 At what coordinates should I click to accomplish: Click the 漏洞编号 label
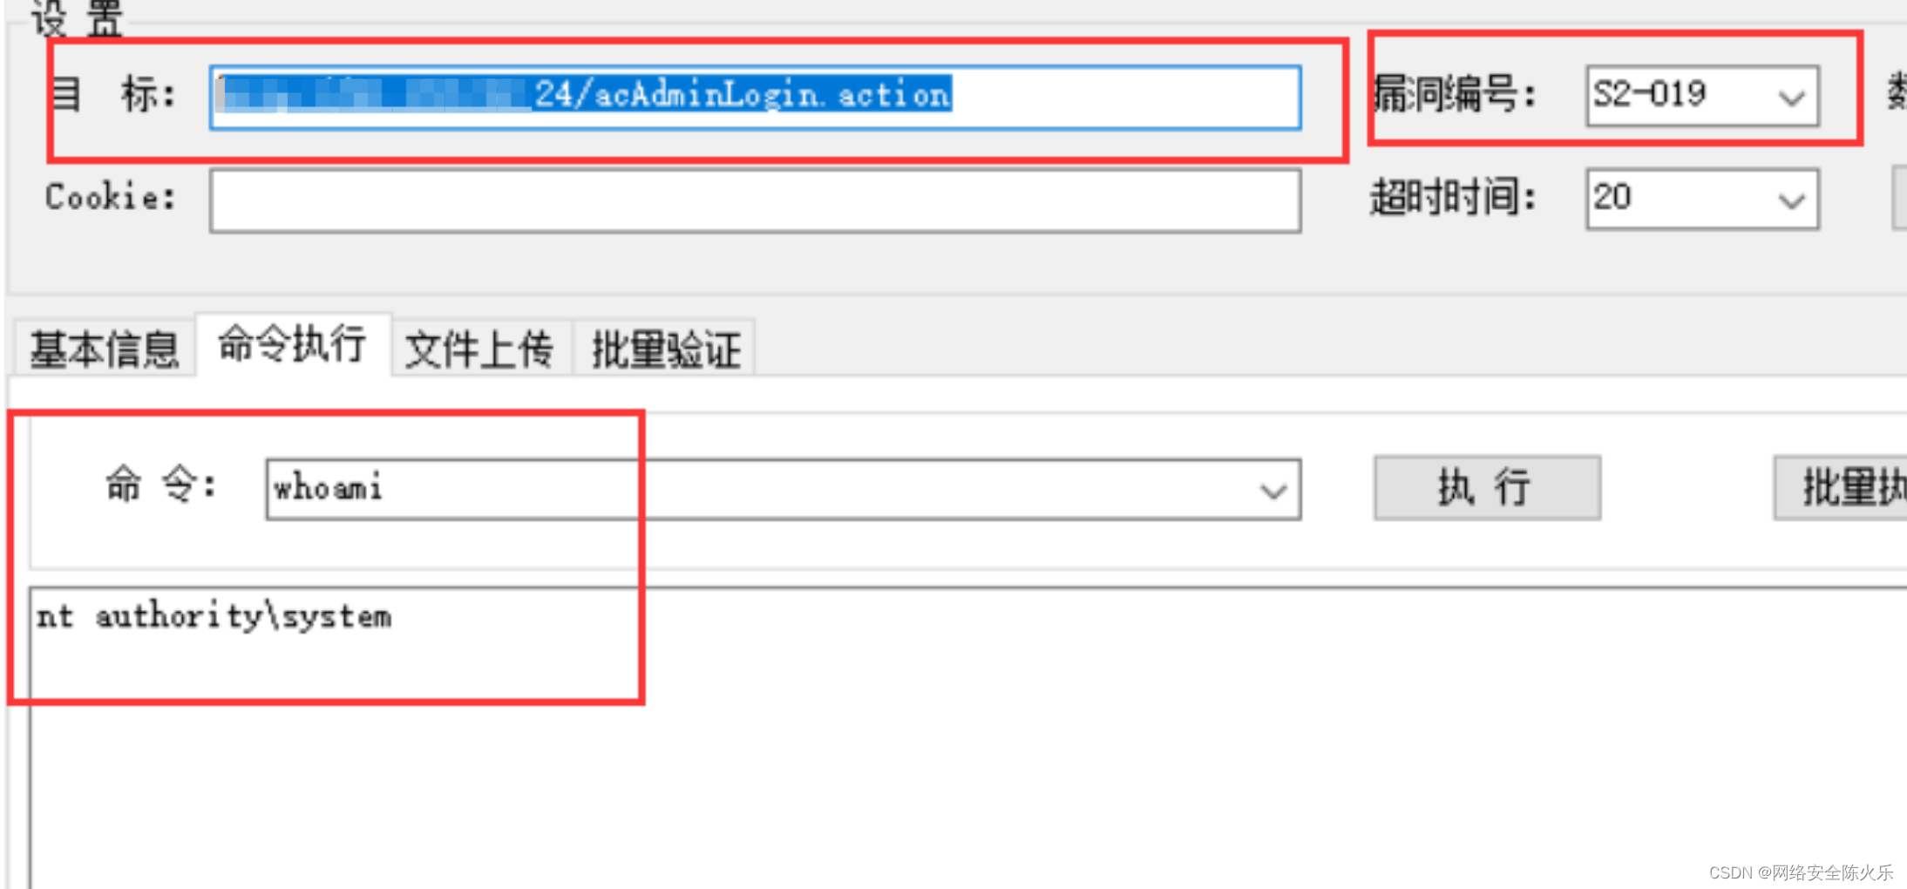(1453, 94)
